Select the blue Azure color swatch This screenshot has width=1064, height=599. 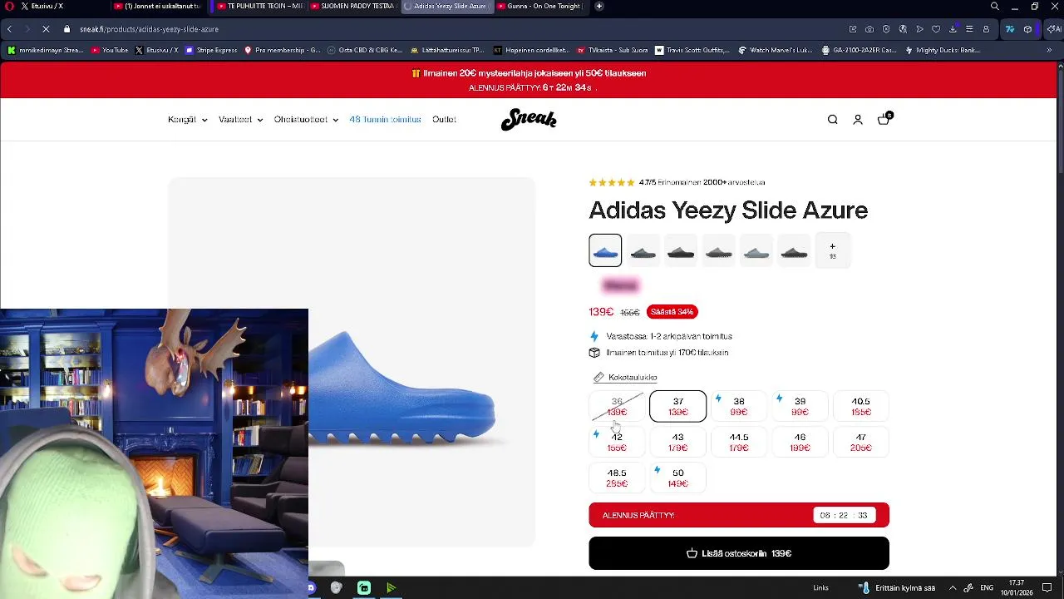click(x=605, y=250)
